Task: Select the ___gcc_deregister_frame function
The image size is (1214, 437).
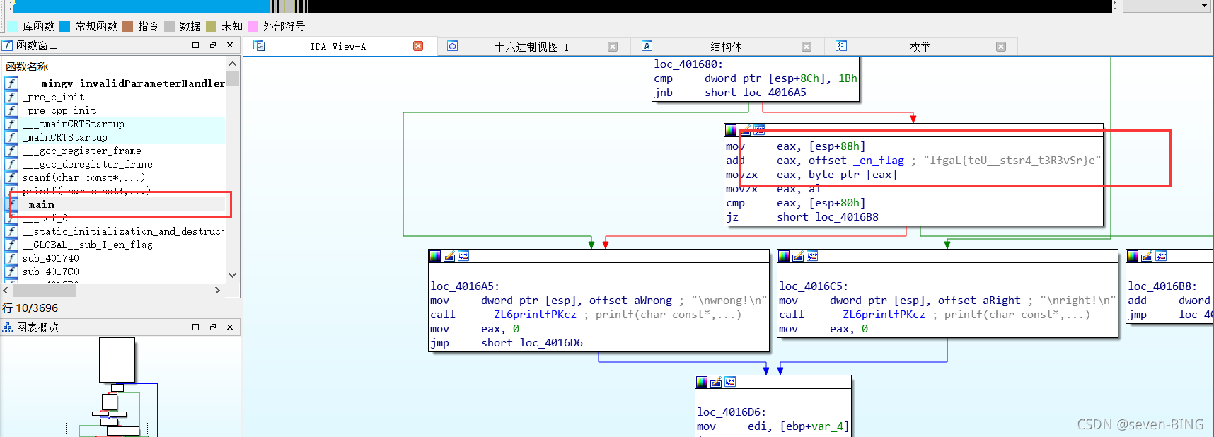Action: click(x=115, y=164)
